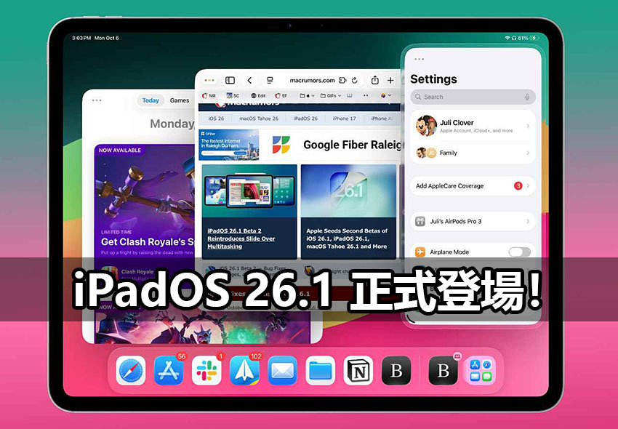This screenshot has width=618, height=429.
Task: Select the iPadOS 26 tab on MacRumors
Action: (305, 119)
